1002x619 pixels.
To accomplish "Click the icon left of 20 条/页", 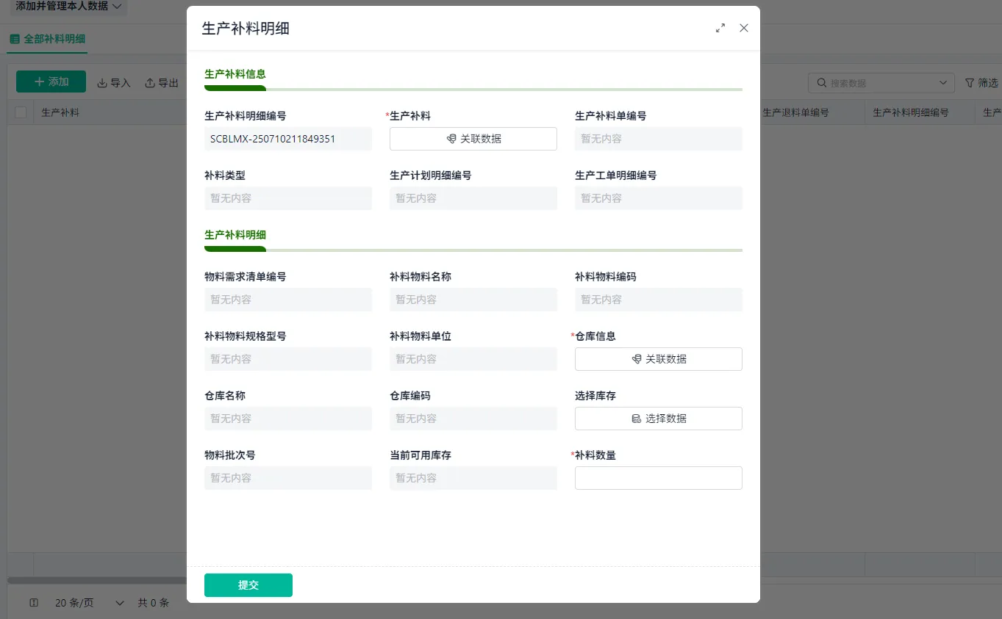I will pyautogui.click(x=34, y=603).
